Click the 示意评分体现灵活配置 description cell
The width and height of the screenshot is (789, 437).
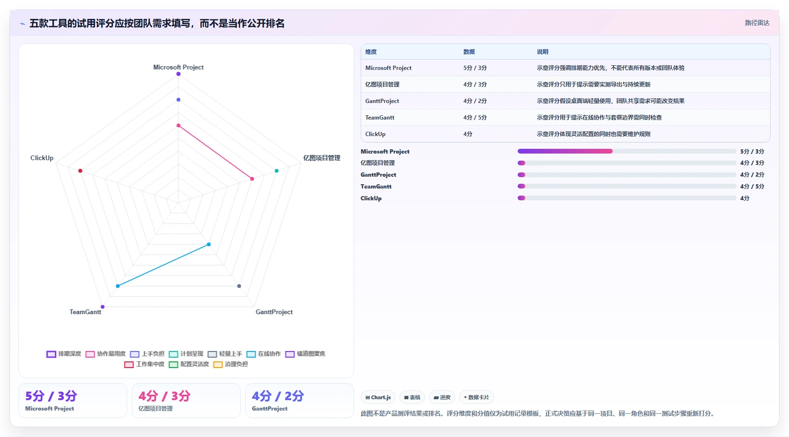pyautogui.click(x=594, y=134)
